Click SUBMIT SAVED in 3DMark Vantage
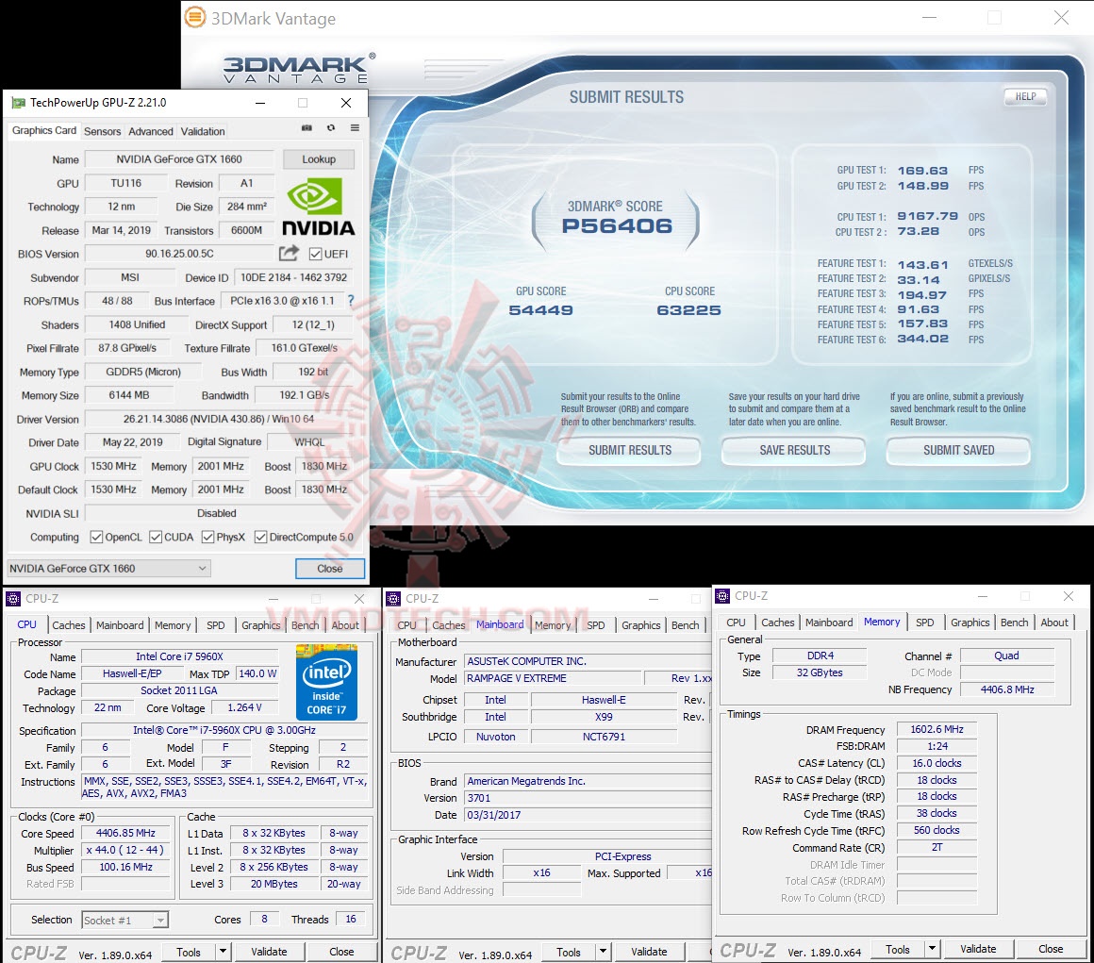 click(958, 450)
